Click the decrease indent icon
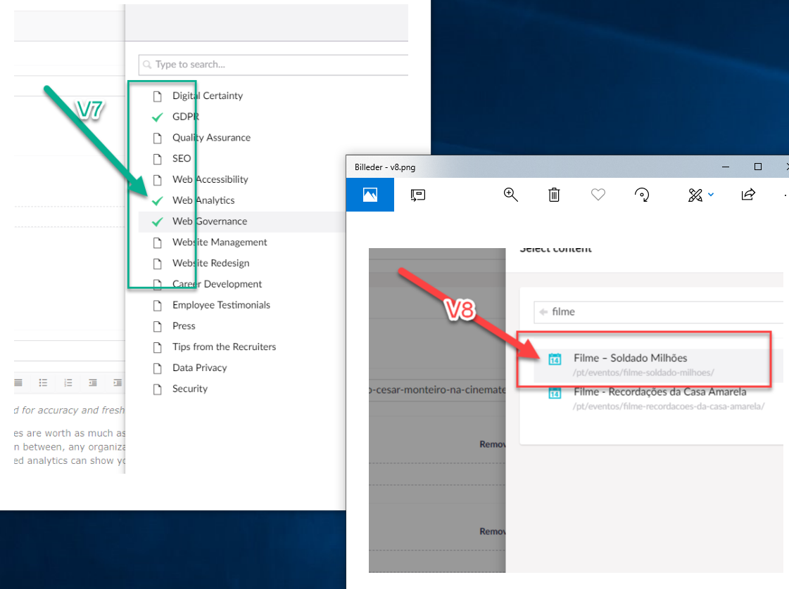Image resolution: width=789 pixels, height=589 pixels. point(92,383)
